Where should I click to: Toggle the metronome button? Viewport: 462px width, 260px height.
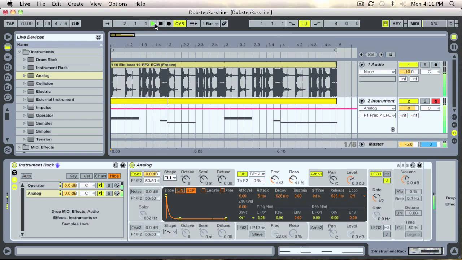click(x=75, y=23)
